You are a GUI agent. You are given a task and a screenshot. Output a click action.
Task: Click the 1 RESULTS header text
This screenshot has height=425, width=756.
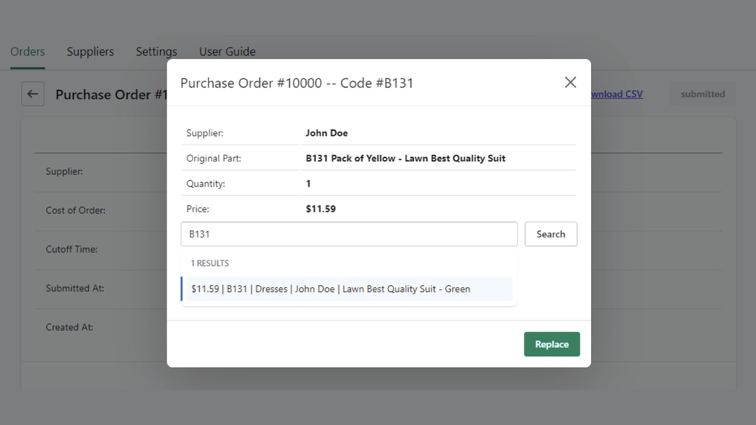pos(210,263)
